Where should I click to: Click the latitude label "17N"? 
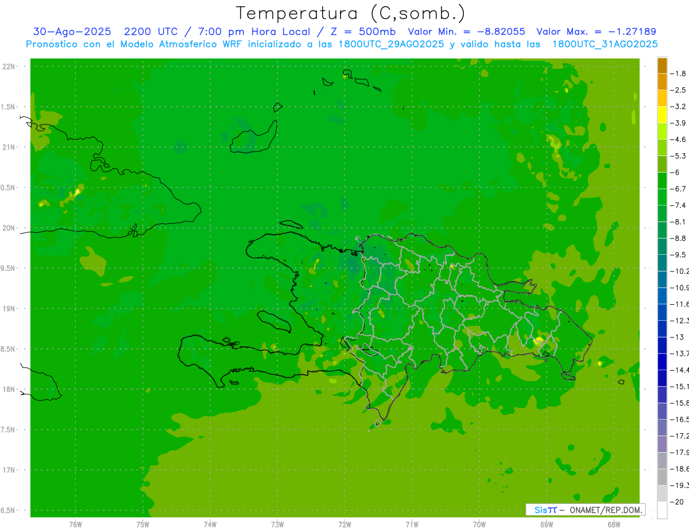tap(8, 470)
